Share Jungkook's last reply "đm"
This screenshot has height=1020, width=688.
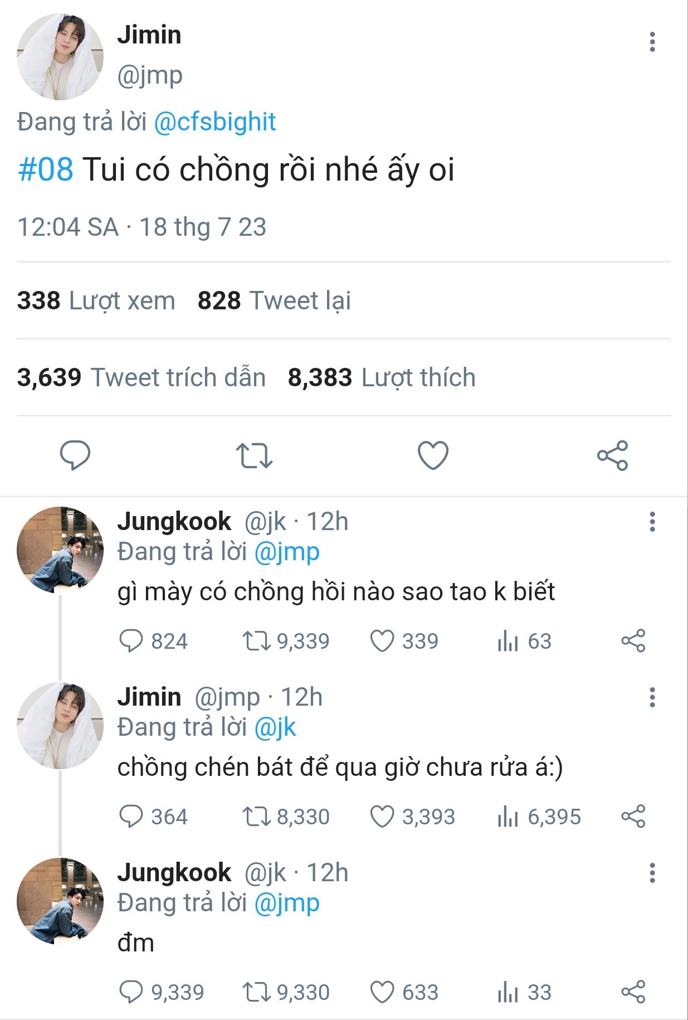(x=633, y=992)
